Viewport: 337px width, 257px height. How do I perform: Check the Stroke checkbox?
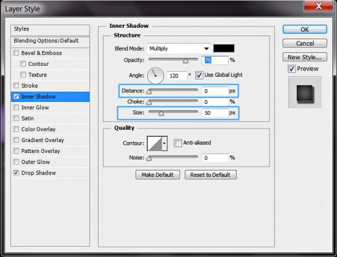pos(16,85)
